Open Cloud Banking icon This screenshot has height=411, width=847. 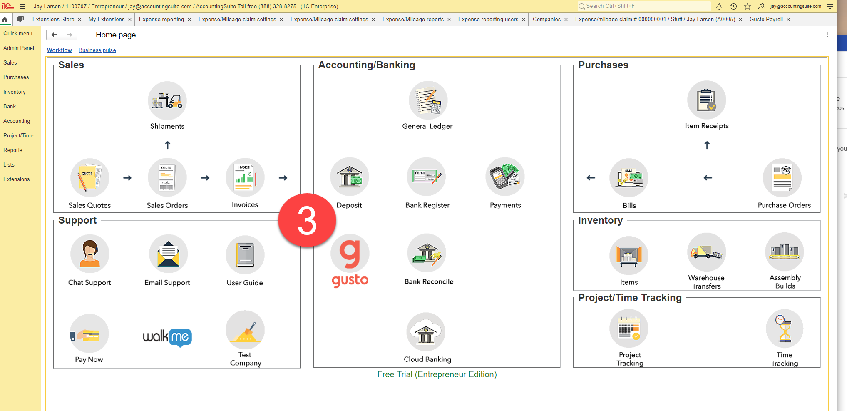pos(426,332)
